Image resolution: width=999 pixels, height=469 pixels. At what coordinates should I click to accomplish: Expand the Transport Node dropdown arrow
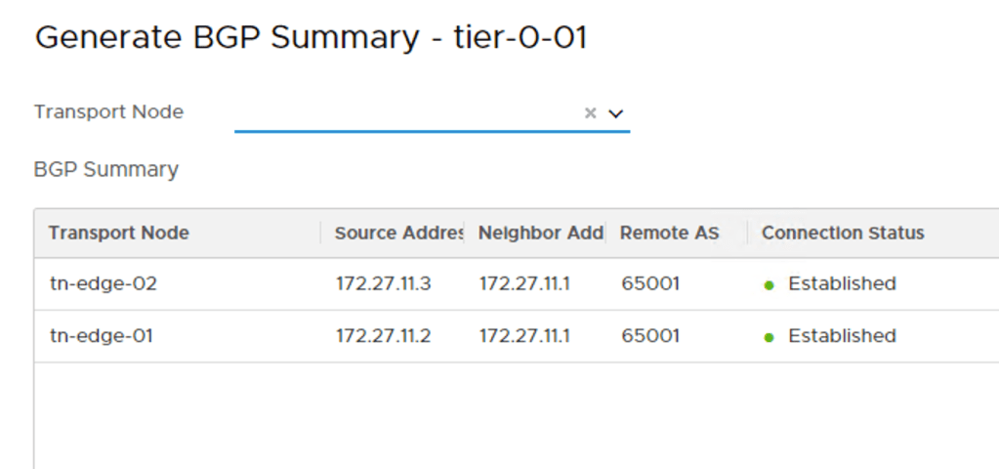pyautogui.click(x=615, y=113)
